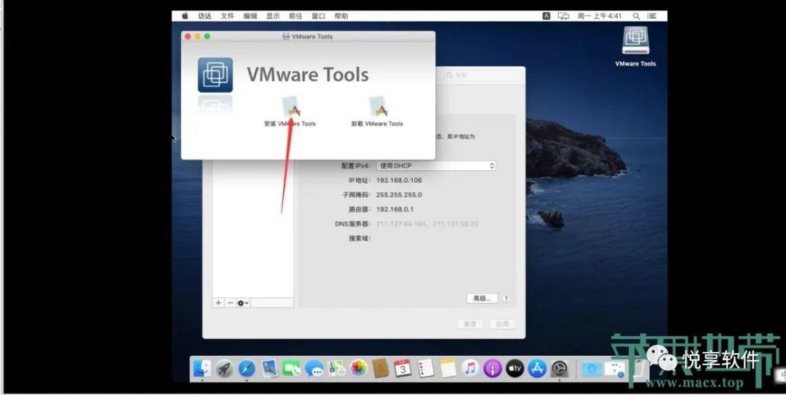
Task: Open Apple TV in the Dock
Action: pos(515,369)
